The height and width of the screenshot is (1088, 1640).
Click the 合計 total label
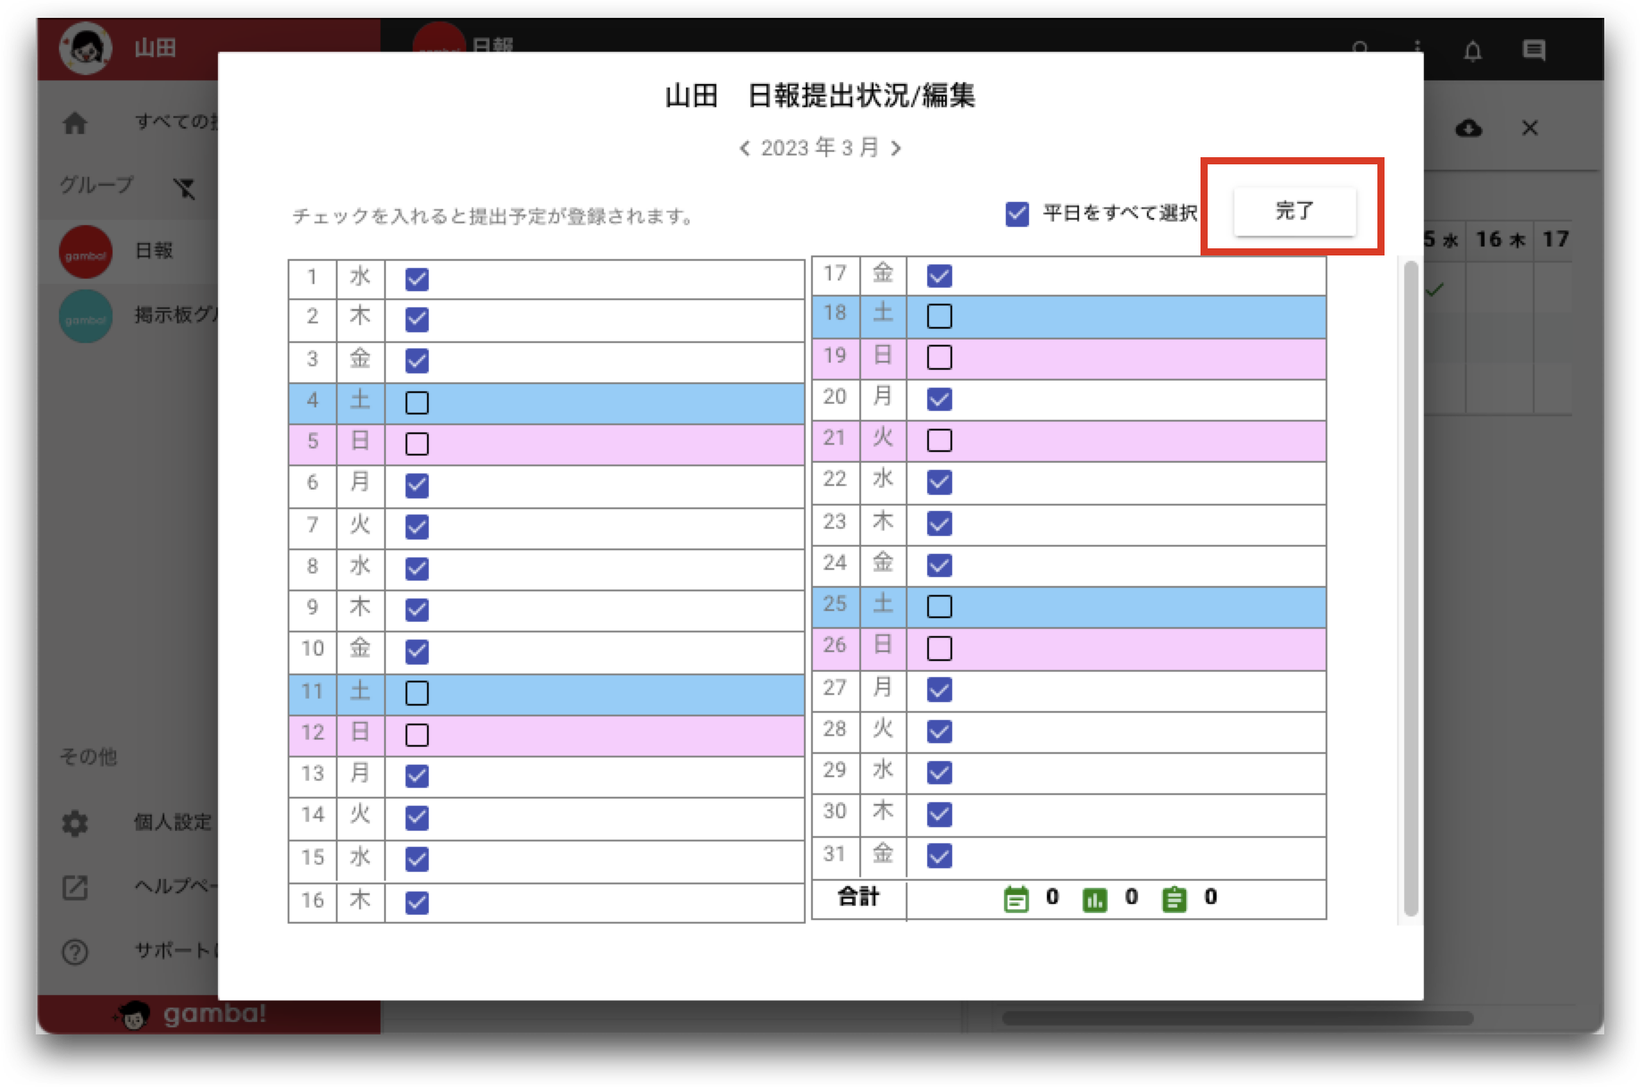(858, 897)
